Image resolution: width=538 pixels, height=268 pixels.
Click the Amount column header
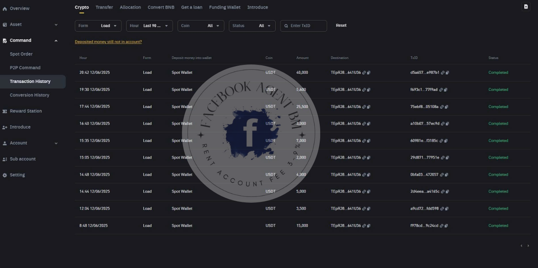coord(302,58)
